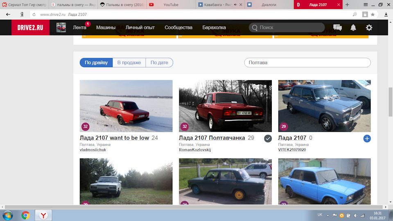Open the Личный опыт menu item
Viewport: 393px width, 221px height.
pos(140,27)
